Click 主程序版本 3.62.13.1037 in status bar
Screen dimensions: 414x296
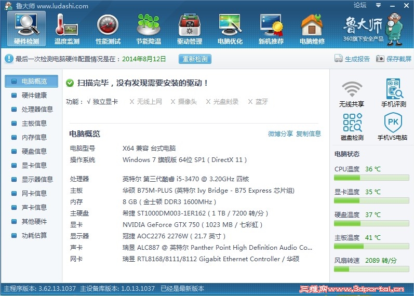click(39, 288)
